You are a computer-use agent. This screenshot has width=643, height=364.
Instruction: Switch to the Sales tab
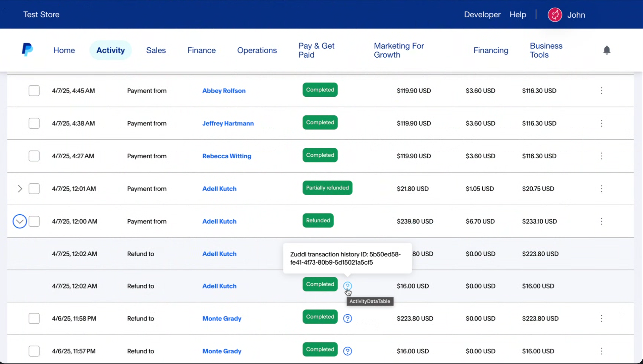tap(156, 50)
